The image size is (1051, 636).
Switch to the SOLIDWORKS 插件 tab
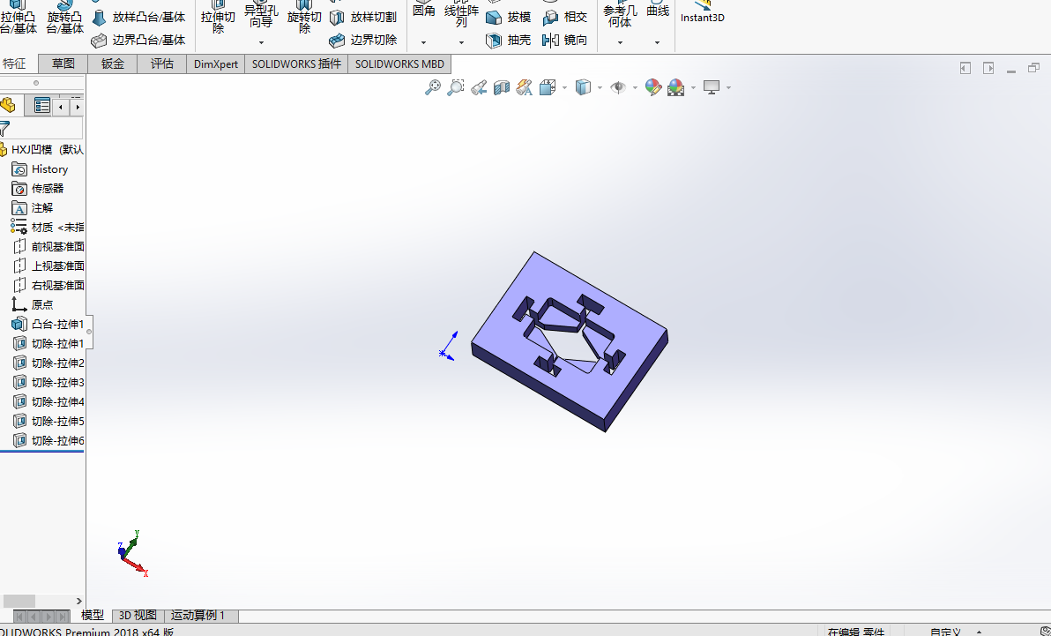click(x=296, y=64)
